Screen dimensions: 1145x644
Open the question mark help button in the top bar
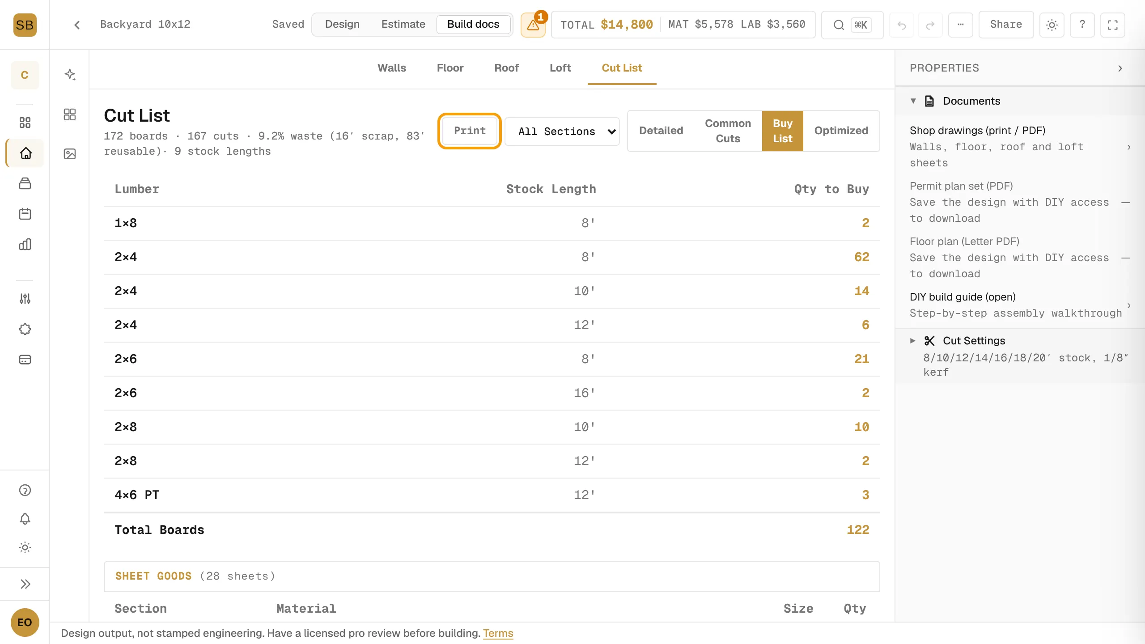point(1082,25)
